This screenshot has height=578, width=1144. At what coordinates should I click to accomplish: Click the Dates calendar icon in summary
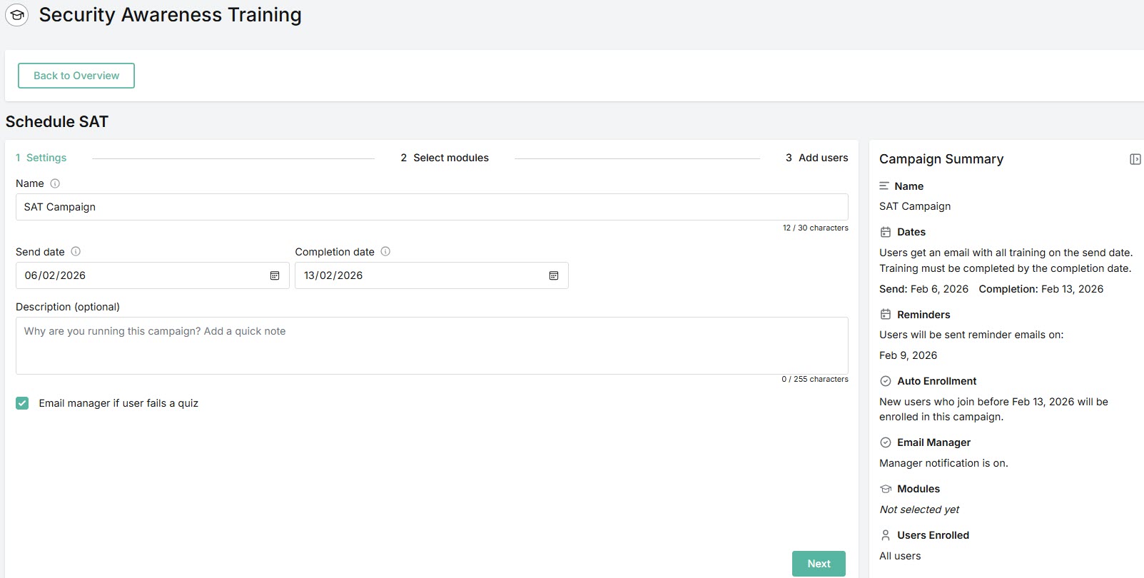pyautogui.click(x=885, y=232)
